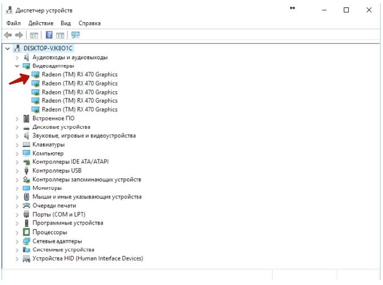Click the USB plug icon beside Контроллеры USB
The height and width of the screenshot is (285, 383).
[26, 170]
